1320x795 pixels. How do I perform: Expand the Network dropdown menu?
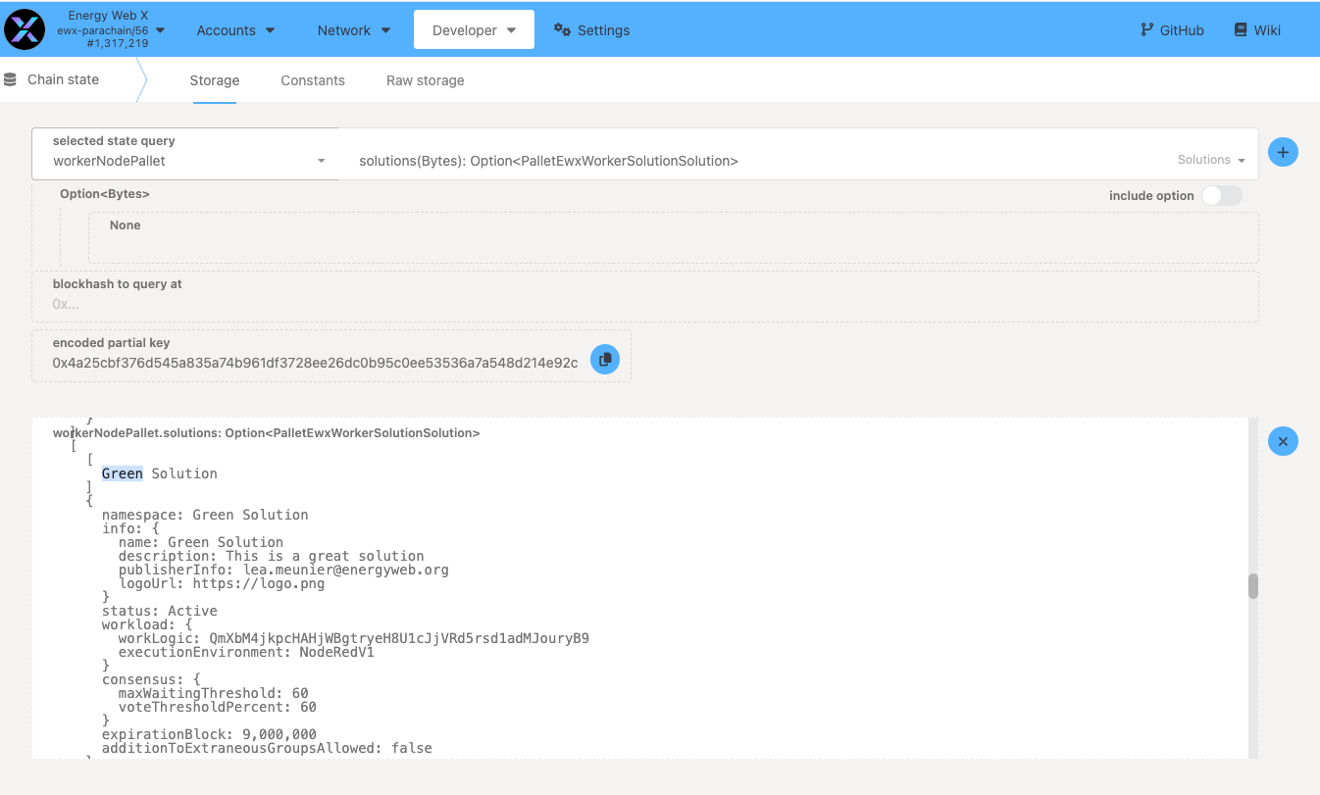click(353, 30)
